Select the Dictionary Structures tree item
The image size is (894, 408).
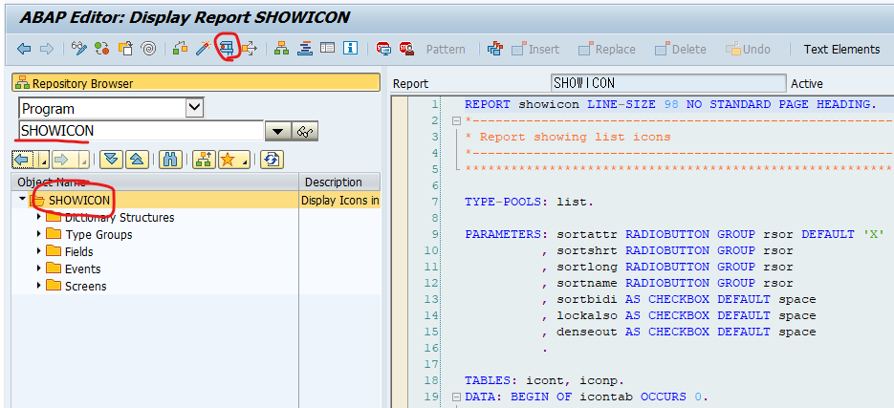coord(120,218)
